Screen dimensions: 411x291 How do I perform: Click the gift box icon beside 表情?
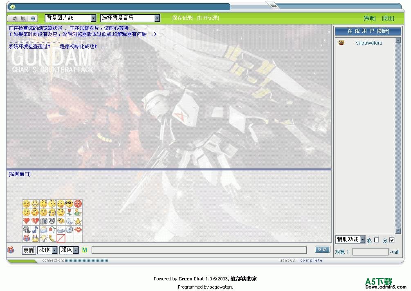click(11, 250)
